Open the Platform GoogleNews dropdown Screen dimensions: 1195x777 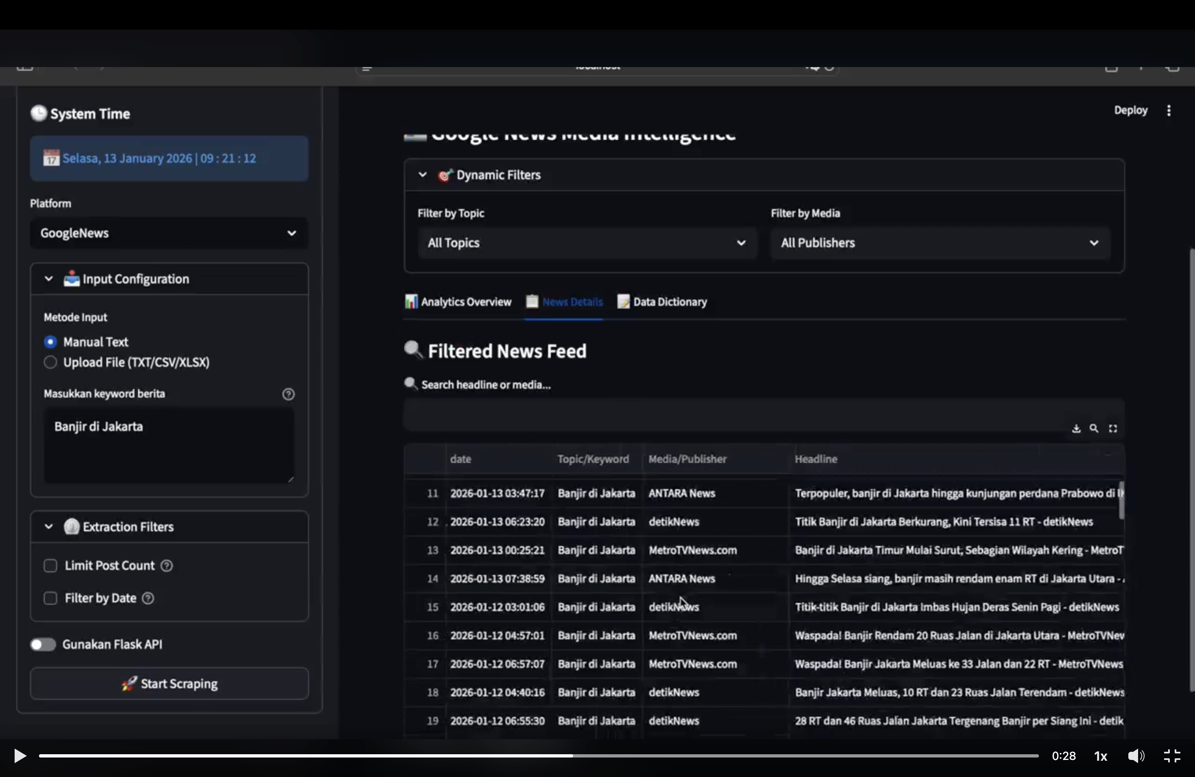pyautogui.click(x=169, y=233)
